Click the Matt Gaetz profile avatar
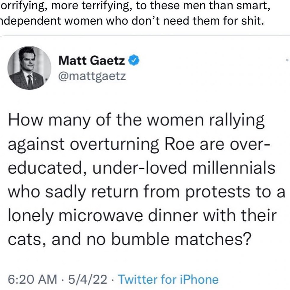 (x=29, y=68)
